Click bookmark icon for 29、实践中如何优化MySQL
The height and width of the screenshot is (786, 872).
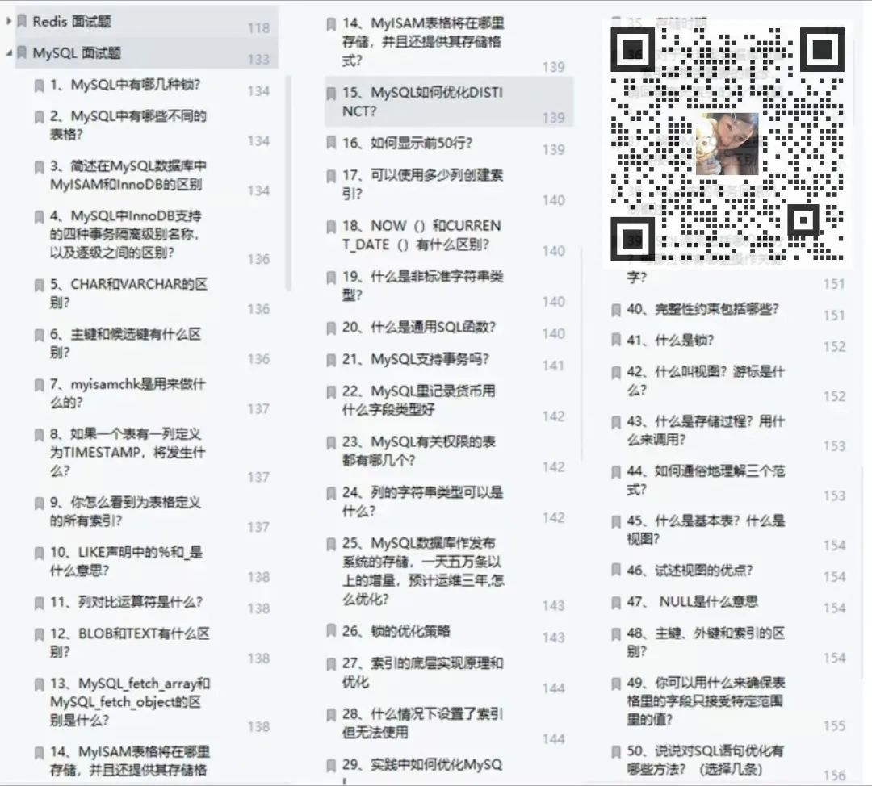331,766
